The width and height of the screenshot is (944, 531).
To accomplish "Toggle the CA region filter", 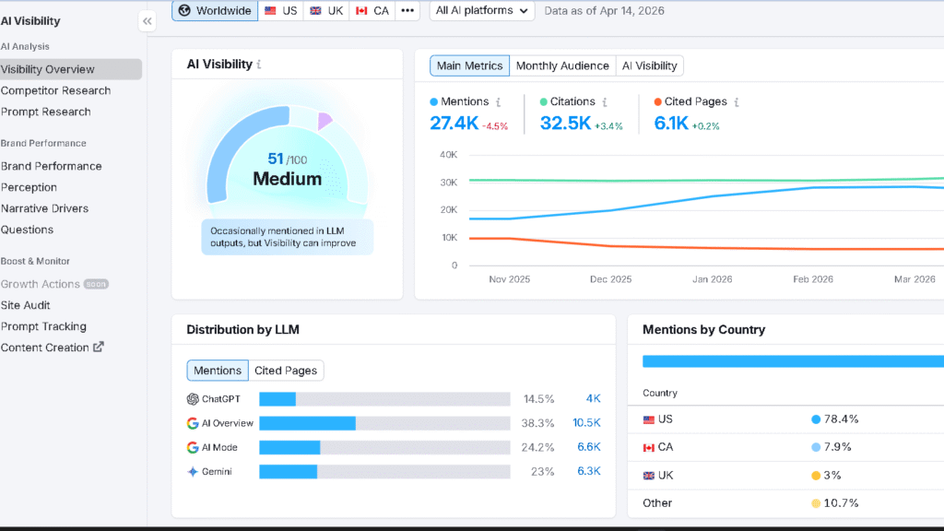I will click(372, 10).
